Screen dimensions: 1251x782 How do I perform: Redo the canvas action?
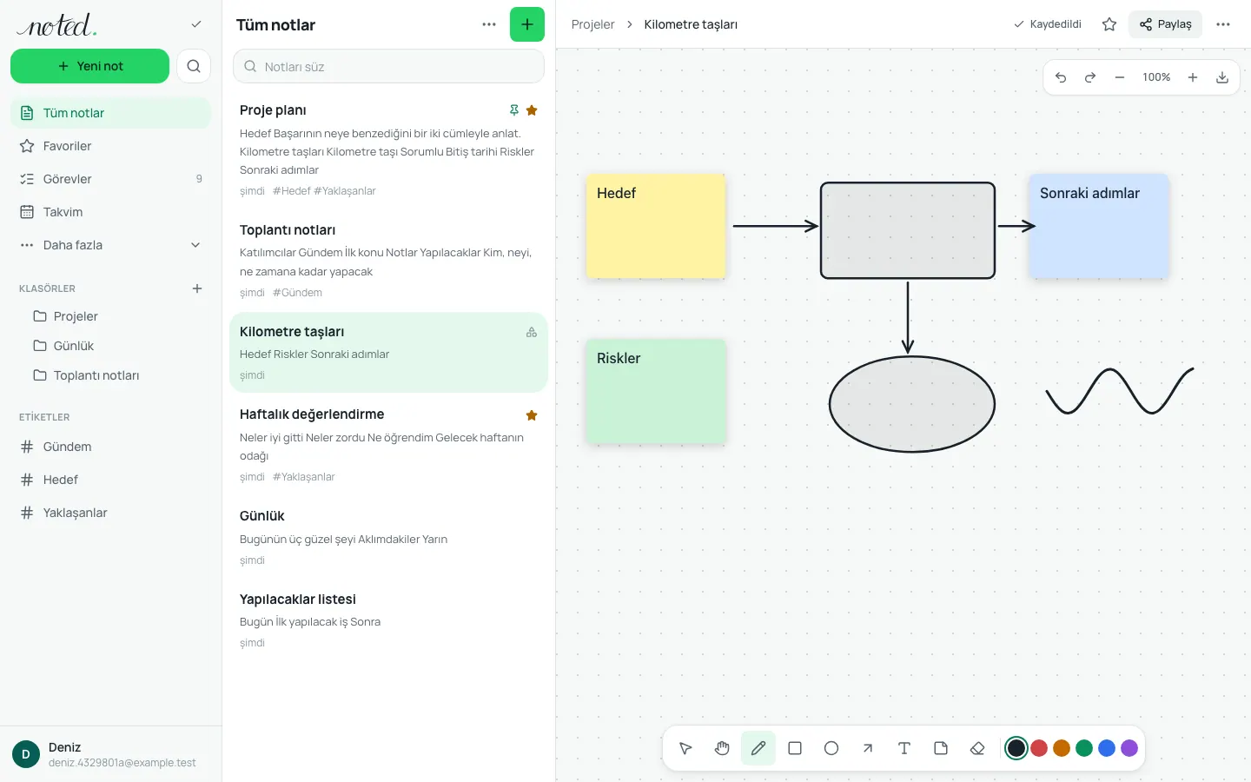tap(1090, 77)
